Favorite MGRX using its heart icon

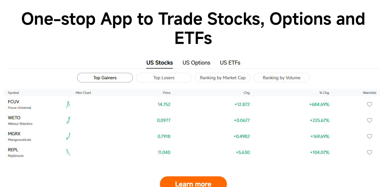(x=369, y=136)
